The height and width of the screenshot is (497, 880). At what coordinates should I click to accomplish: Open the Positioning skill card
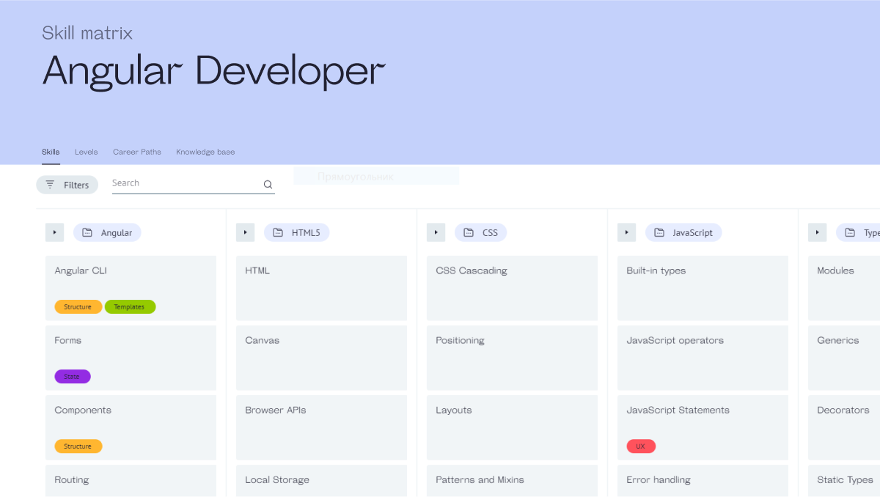(512, 358)
